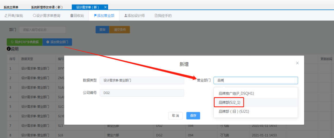Image resolution: width=334 pixels, height=138 pixels.
Task: Click DG2 in the SL6 row
Action: (159, 135)
